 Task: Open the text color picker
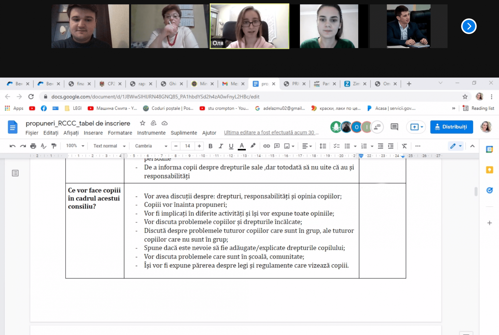click(x=242, y=146)
